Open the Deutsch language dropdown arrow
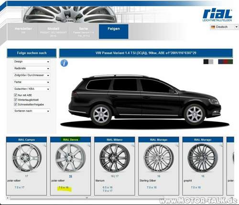Viewport: 239px width, 205px height. click(x=237, y=27)
